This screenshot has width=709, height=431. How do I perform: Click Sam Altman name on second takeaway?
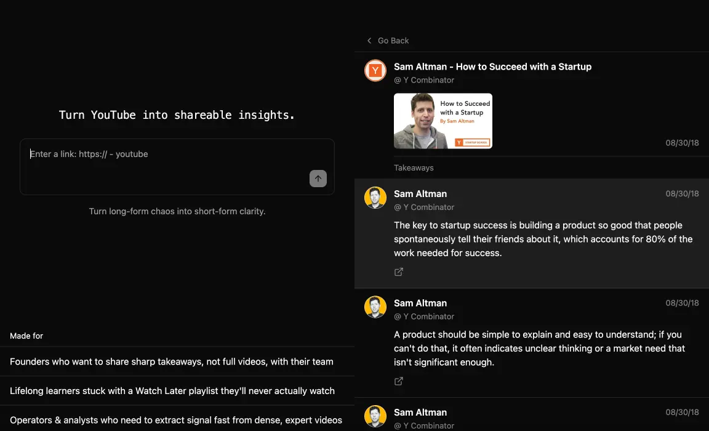tap(420, 303)
